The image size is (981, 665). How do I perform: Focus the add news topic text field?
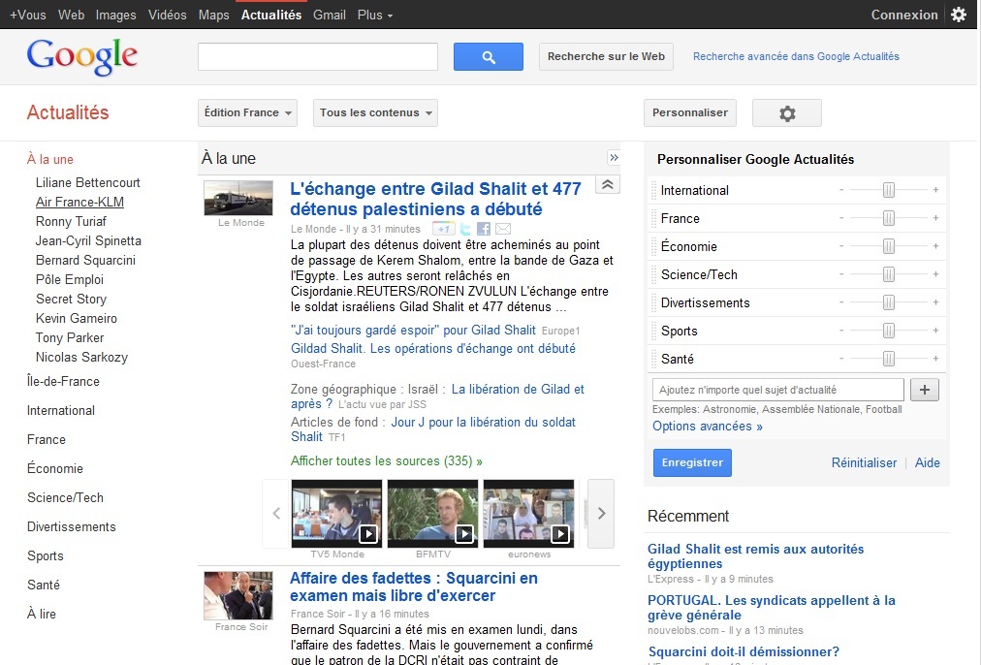(x=778, y=390)
